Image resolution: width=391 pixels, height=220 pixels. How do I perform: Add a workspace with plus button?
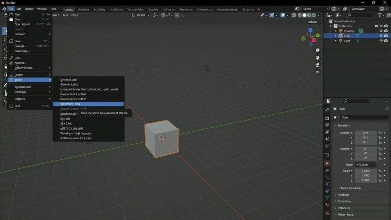point(258,9)
